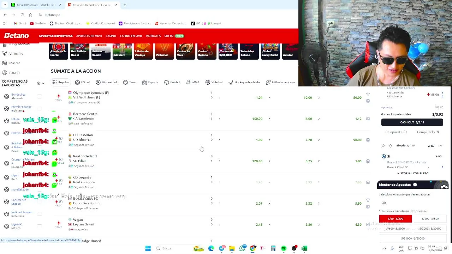Click the bell icon on Simple bet

(x=391, y=146)
